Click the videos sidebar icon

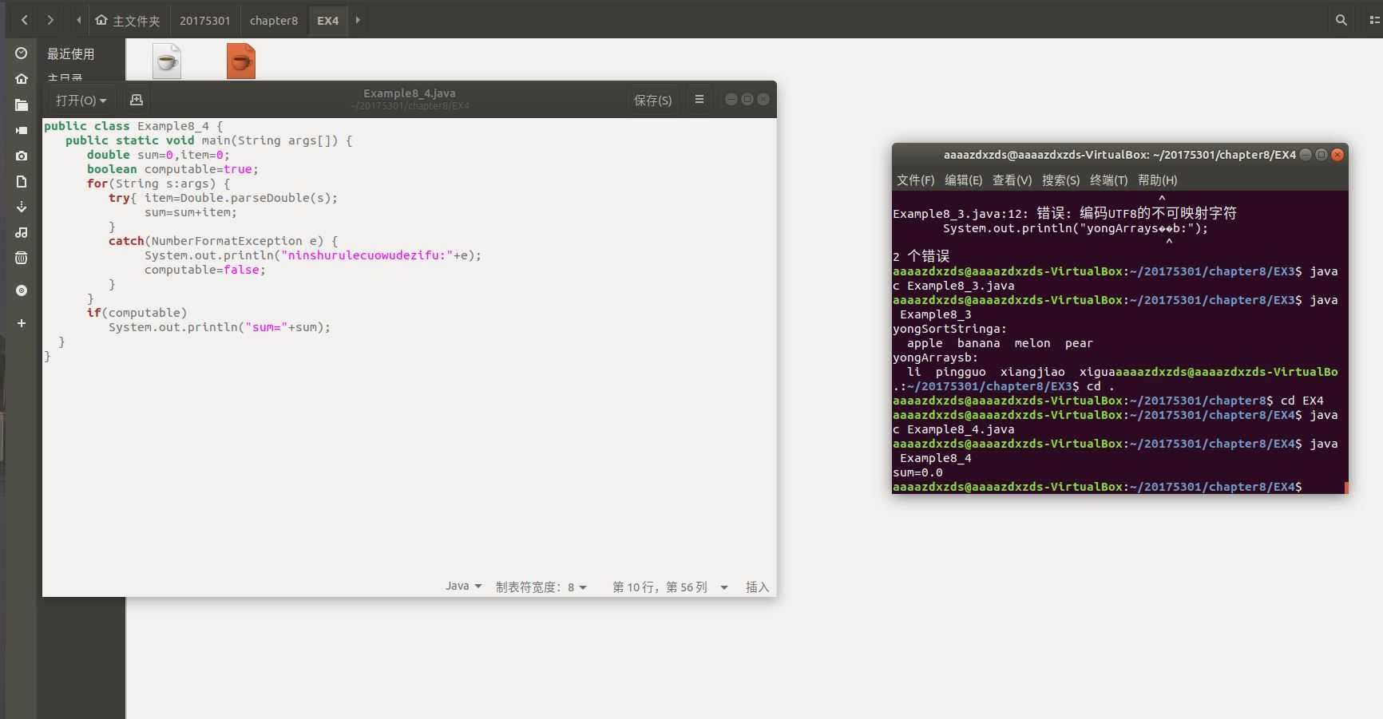(x=22, y=130)
